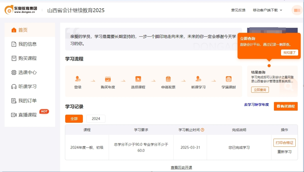
Task: Select the 购买年度 calendar icon
Action: (108, 79)
